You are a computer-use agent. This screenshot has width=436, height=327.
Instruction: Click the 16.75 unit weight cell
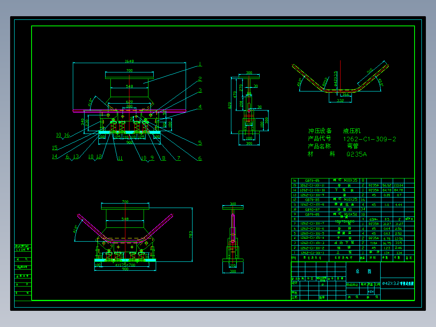(x=387, y=243)
